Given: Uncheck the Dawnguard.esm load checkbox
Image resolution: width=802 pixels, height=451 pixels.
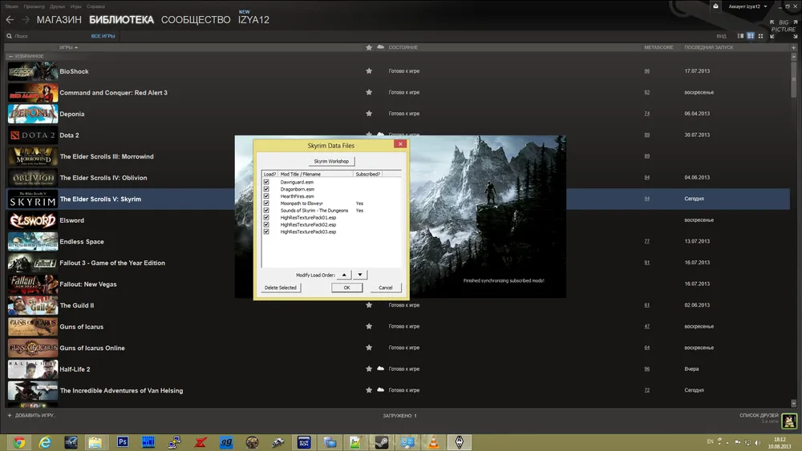Looking at the screenshot, I should (266, 182).
